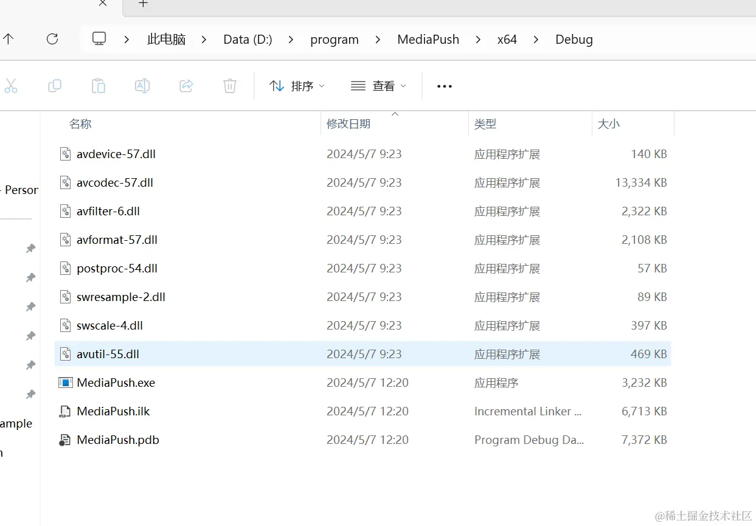
Task: Click 应用程序 type of MediaPush.exe
Action: pyautogui.click(x=496, y=382)
